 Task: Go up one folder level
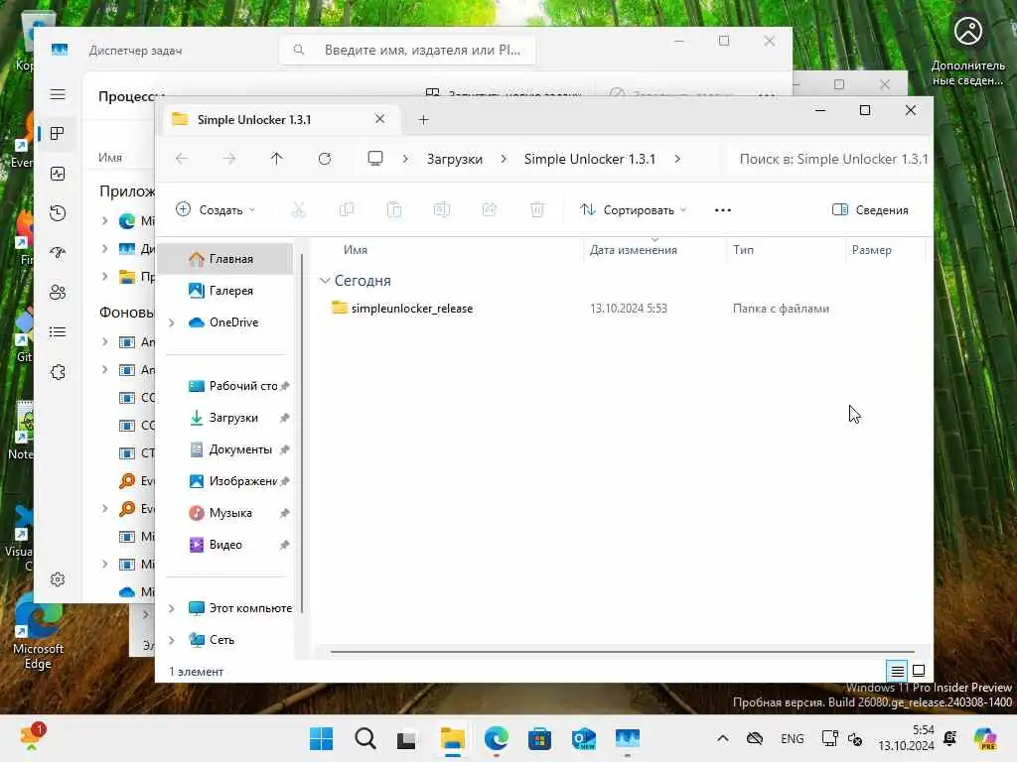tap(277, 159)
